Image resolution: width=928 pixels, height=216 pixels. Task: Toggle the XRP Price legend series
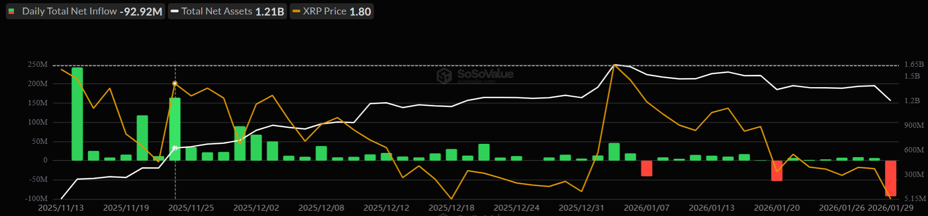332,11
